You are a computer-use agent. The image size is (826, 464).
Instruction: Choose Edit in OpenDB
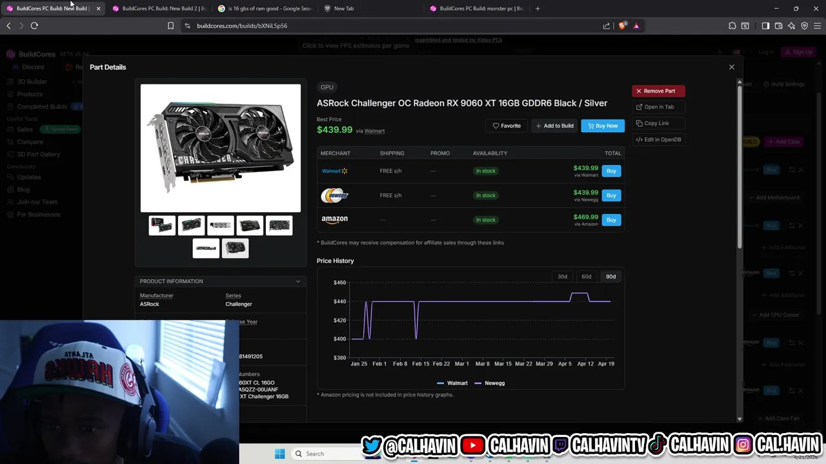(658, 139)
